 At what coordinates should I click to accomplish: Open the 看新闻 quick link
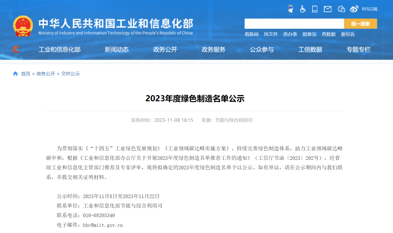(x=251, y=34)
